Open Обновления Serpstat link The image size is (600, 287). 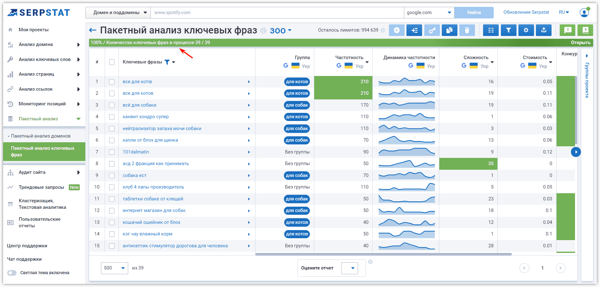point(526,12)
